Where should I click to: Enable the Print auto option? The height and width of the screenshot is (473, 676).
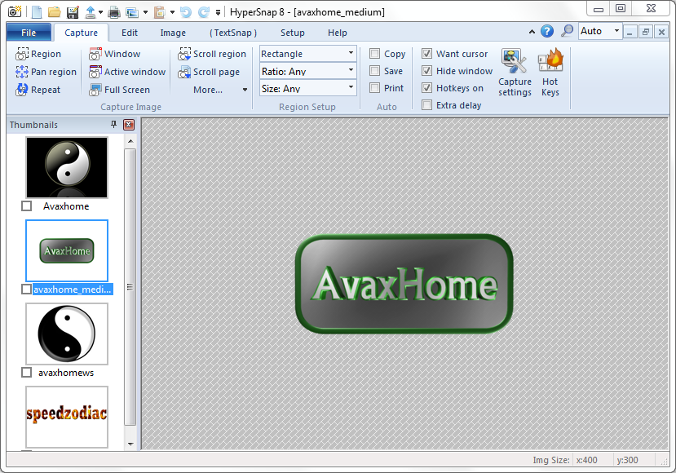[374, 88]
